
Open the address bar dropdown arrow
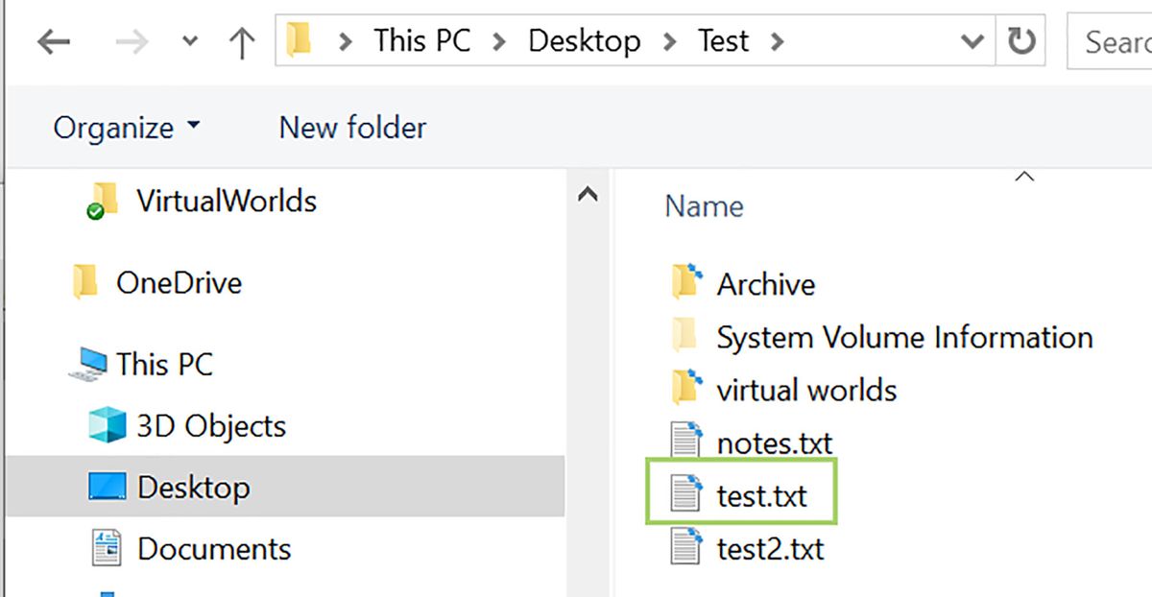coord(972,40)
